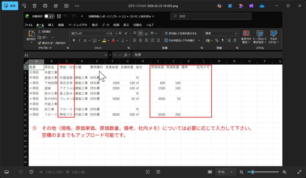Click the zoom out magnifier icon
Image resolution: width=306 pixels, height=178 pixels.
[241, 172]
